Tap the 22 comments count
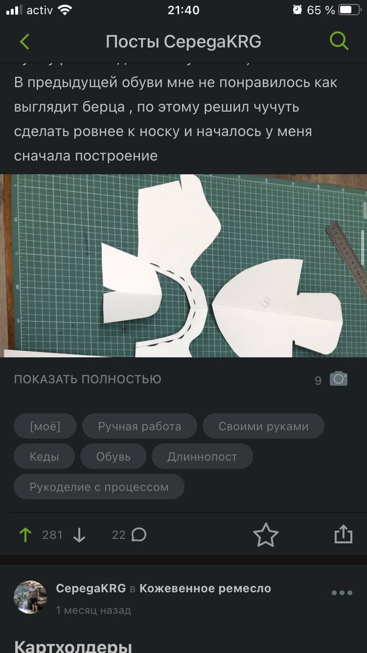Image resolution: width=367 pixels, height=653 pixels. click(118, 535)
